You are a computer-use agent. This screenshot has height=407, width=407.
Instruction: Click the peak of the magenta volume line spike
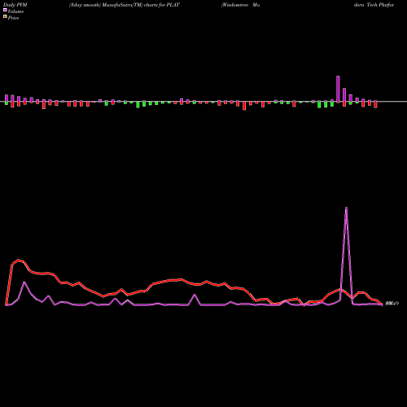tap(346, 208)
